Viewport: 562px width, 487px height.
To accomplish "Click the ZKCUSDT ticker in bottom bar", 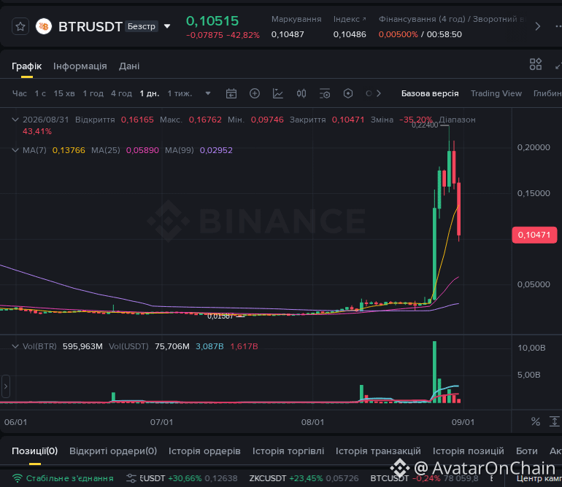I will point(304,478).
